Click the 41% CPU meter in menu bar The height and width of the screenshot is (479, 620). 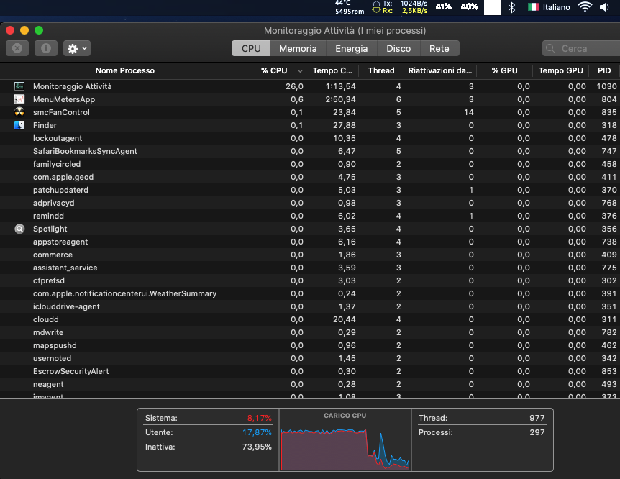point(443,6)
